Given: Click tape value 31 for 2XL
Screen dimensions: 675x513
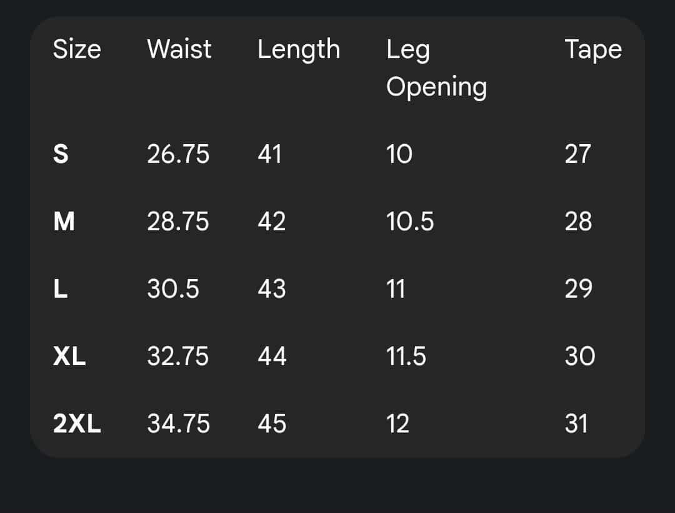Looking at the screenshot, I should 576,424.
